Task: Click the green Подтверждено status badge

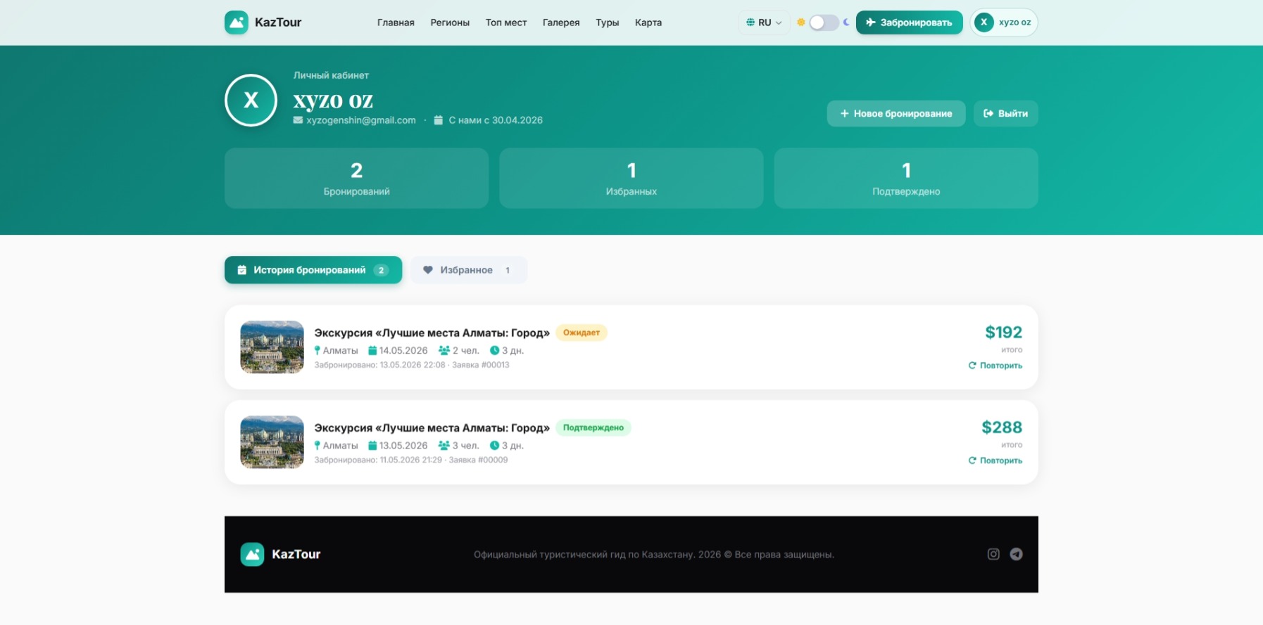Action: point(593,427)
